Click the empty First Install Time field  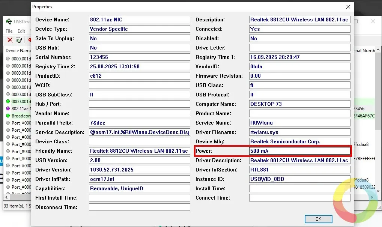(x=139, y=198)
